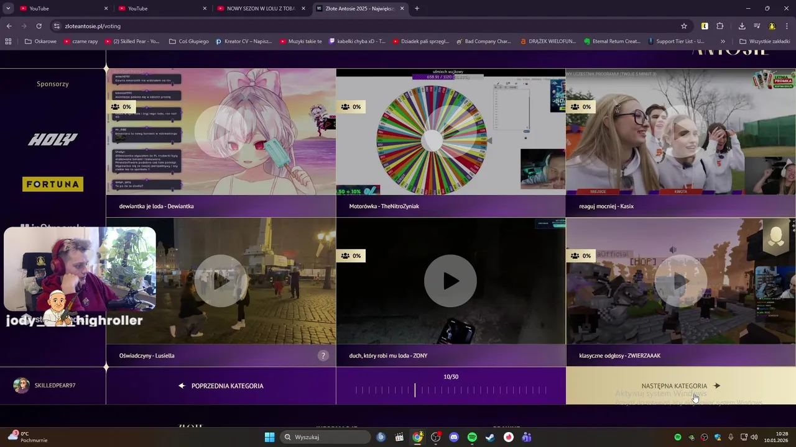Viewport: 796px width, 447px height.
Task: Open the czarne rapy bookmark
Action: point(81,42)
